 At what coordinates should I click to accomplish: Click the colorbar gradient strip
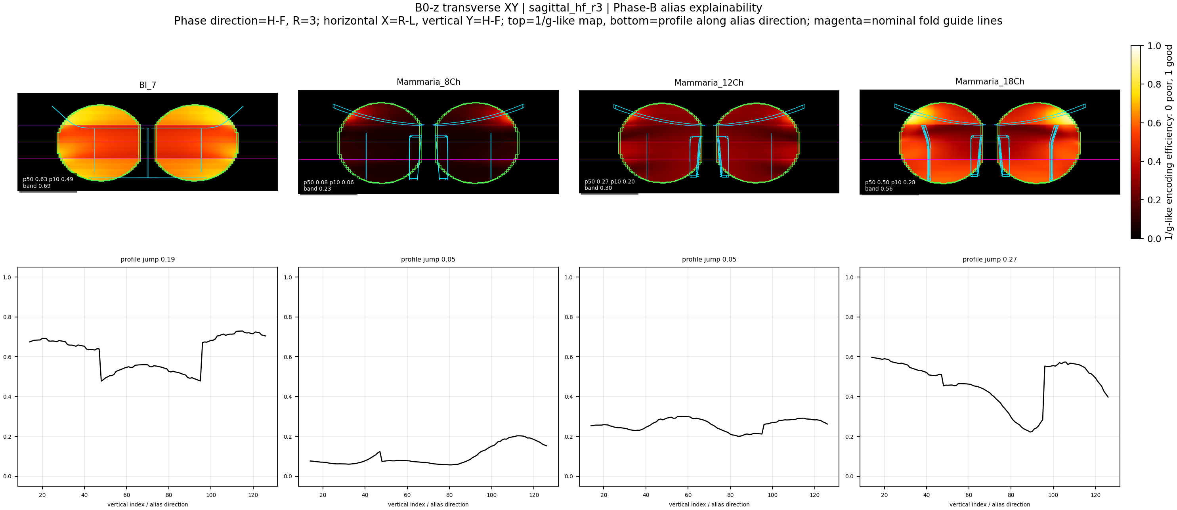pos(1136,142)
